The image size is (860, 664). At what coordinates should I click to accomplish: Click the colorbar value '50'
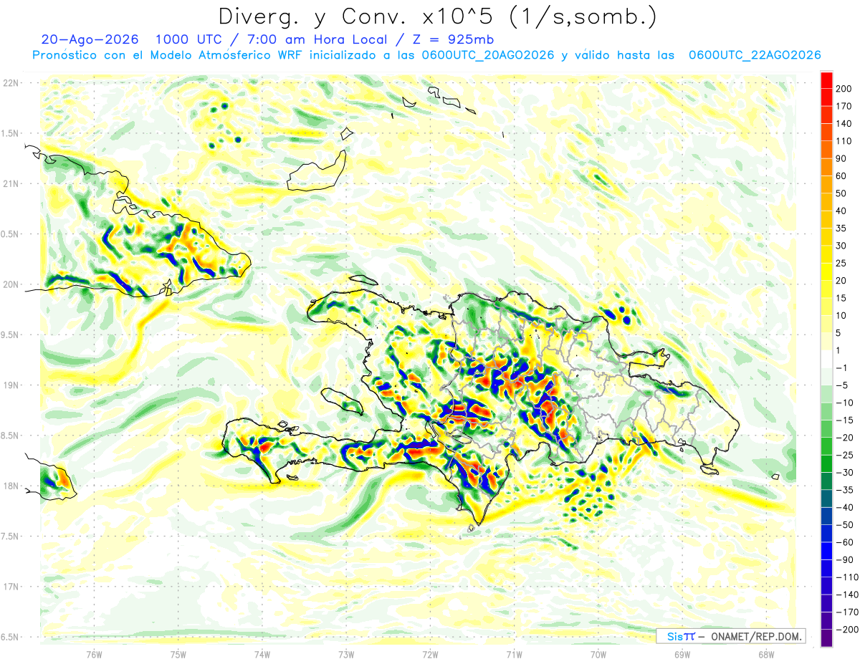tap(841, 193)
